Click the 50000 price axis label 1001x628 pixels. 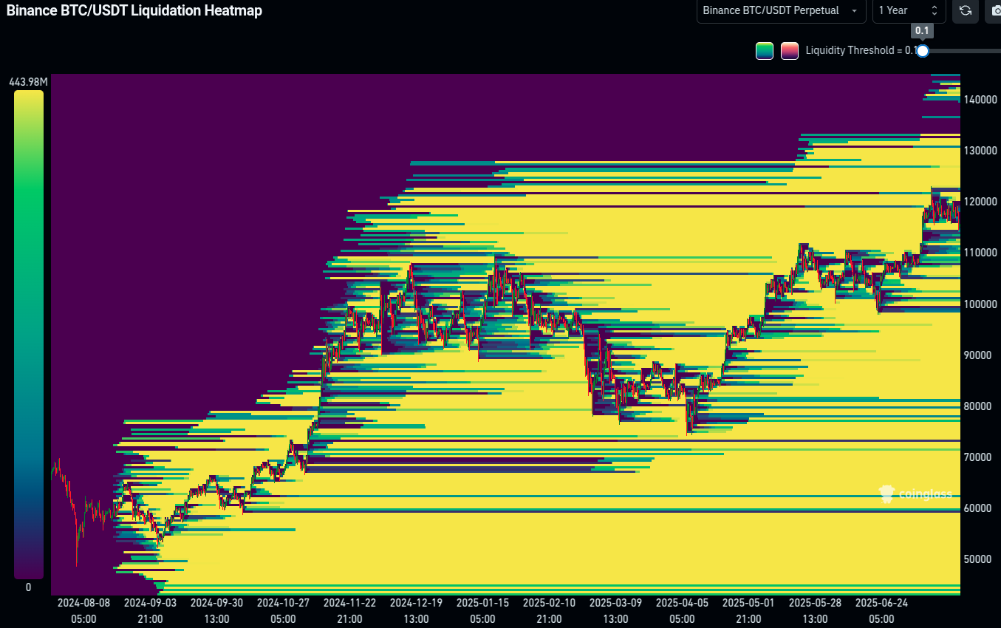point(977,559)
